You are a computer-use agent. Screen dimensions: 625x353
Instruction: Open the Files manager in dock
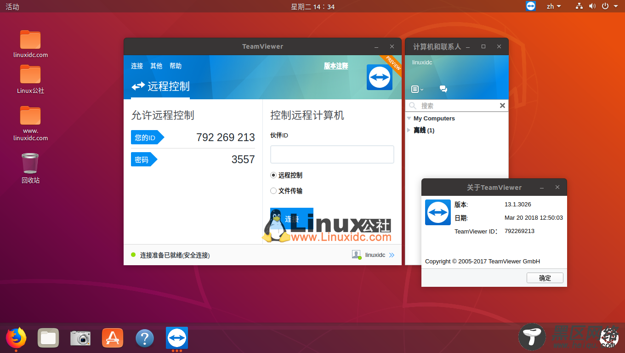click(48, 338)
